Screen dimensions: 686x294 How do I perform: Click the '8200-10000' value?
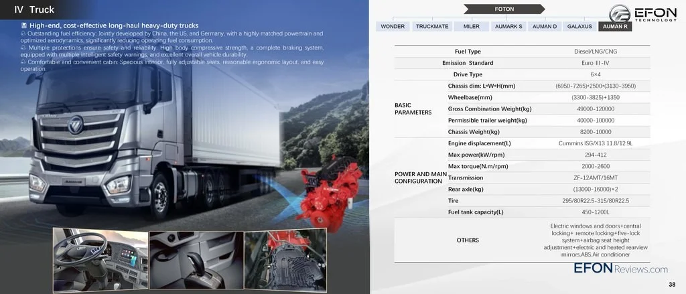click(596, 132)
